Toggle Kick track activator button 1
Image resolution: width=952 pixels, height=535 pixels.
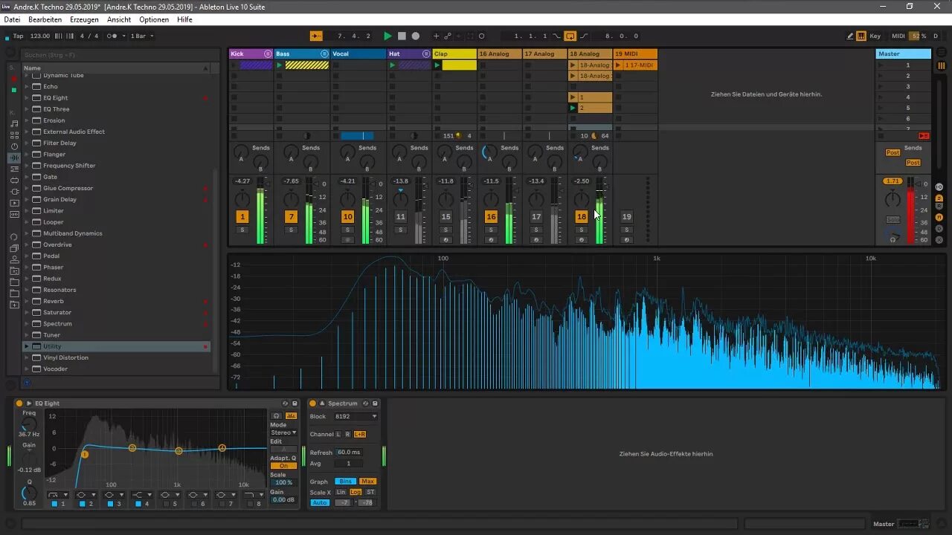click(x=242, y=217)
